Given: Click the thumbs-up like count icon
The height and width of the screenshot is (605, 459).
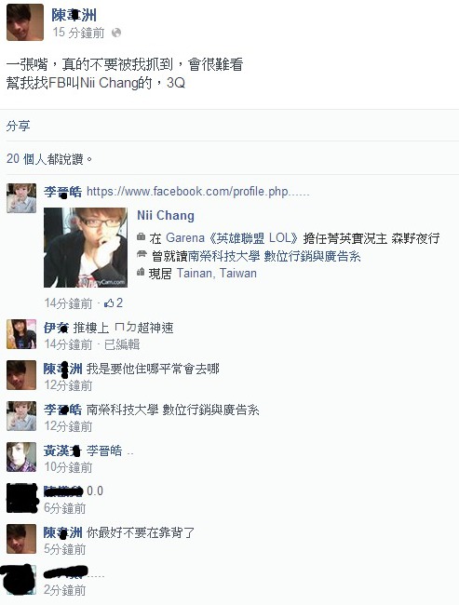Looking at the screenshot, I should (x=110, y=302).
